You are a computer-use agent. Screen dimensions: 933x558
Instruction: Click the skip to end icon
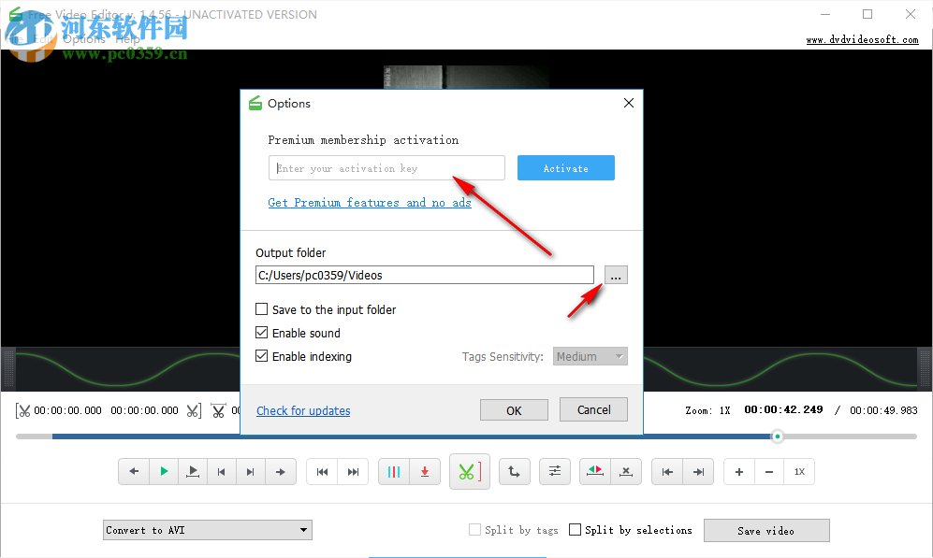coord(353,471)
